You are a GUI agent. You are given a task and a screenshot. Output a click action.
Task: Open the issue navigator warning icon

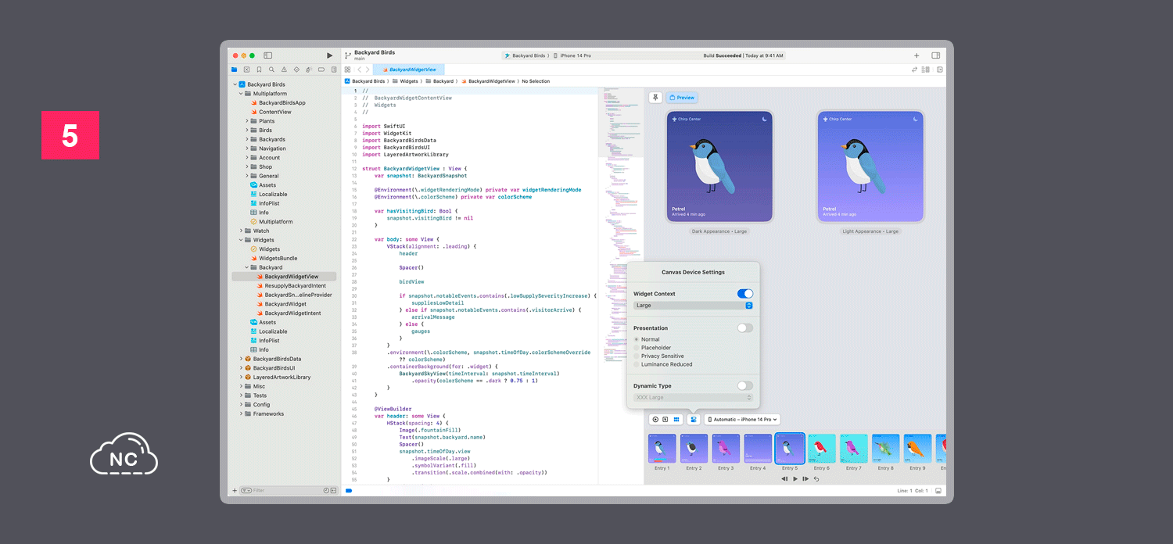pyautogui.click(x=284, y=70)
